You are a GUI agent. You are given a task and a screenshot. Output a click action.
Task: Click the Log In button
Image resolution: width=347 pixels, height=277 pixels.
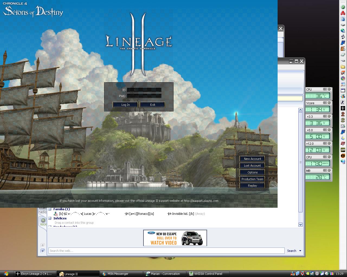coord(125,105)
